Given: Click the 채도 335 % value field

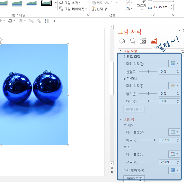Looking at the screenshot, I should pyautogui.click(x=167, y=140).
